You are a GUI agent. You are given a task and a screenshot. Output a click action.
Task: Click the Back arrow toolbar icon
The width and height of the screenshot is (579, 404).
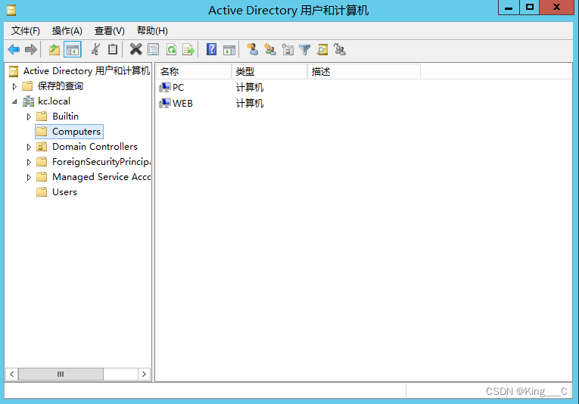click(14, 49)
